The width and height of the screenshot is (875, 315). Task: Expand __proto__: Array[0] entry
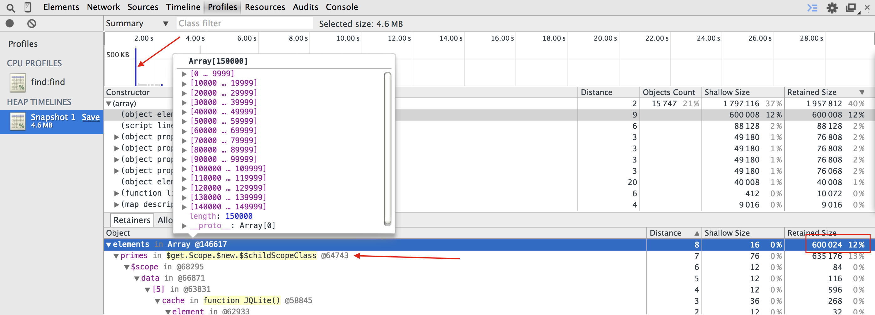point(184,226)
